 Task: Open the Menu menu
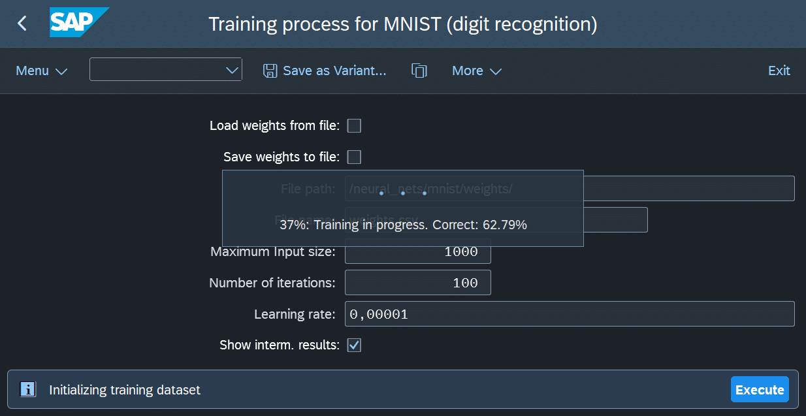pyautogui.click(x=31, y=70)
